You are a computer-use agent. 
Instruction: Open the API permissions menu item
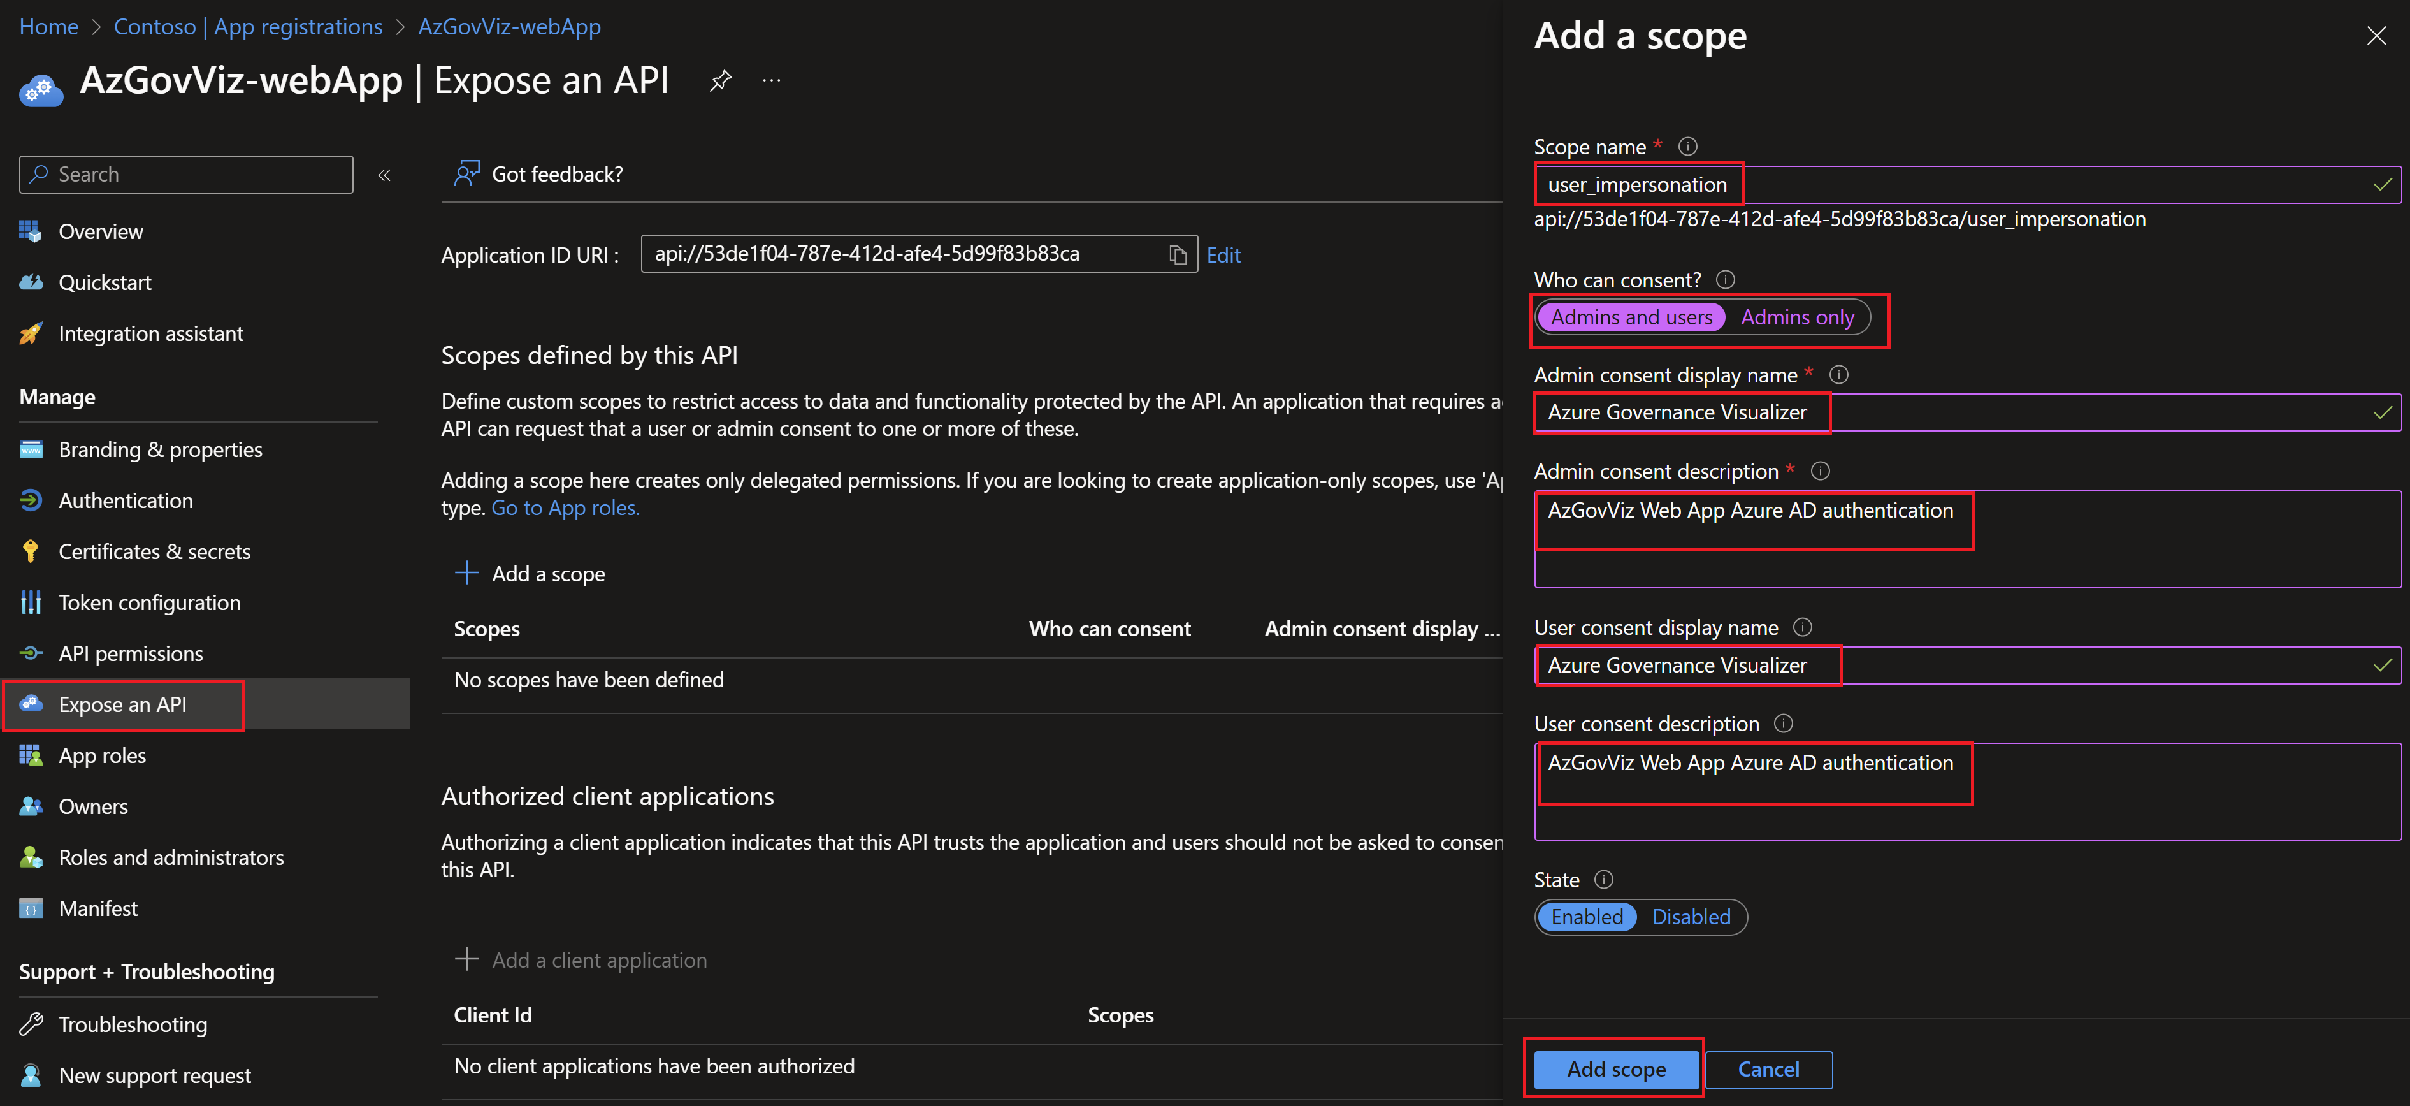pos(130,654)
